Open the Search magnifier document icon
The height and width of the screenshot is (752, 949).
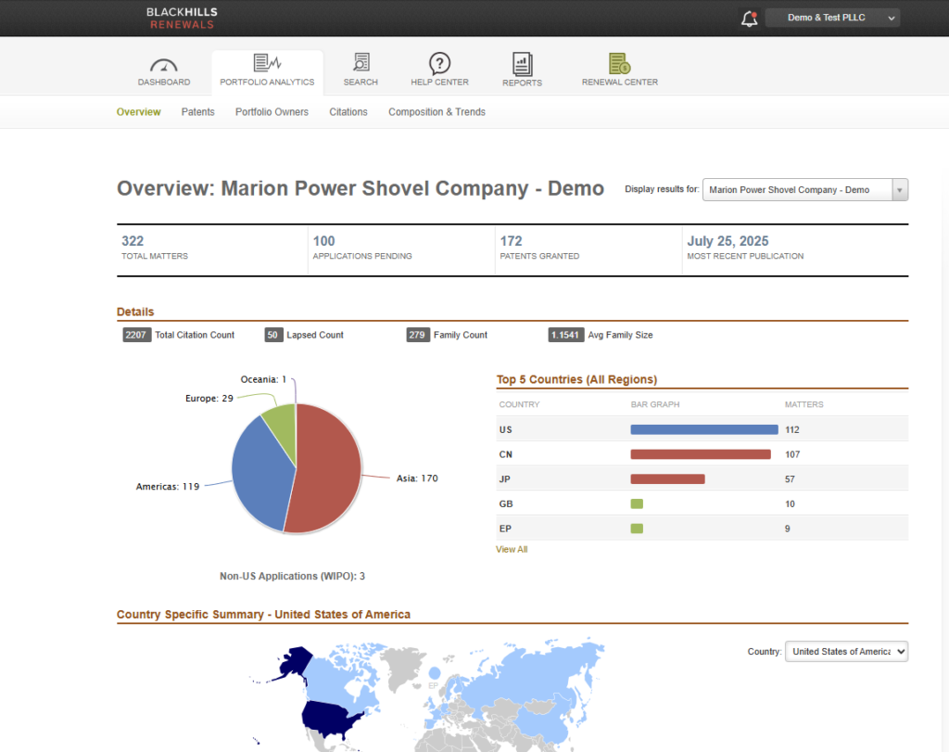[x=361, y=63]
